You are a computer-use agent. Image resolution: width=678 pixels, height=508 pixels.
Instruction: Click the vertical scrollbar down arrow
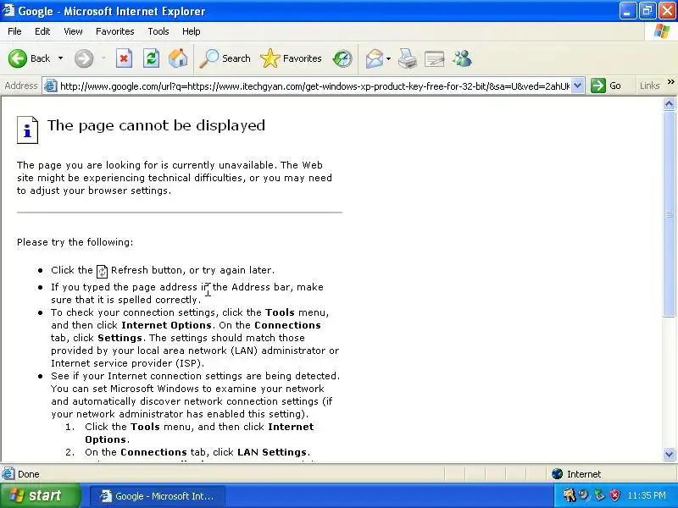[x=669, y=454]
